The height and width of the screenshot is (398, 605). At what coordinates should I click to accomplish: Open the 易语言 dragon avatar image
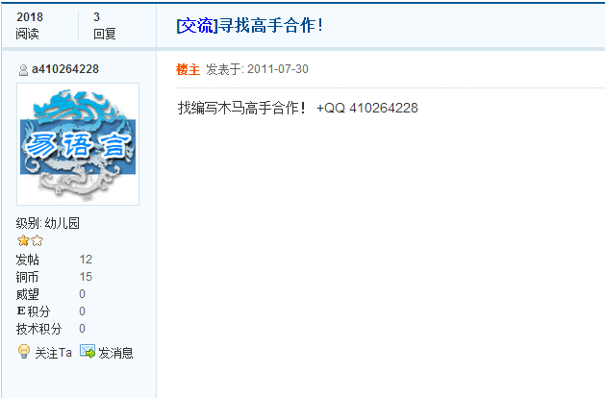(x=78, y=144)
